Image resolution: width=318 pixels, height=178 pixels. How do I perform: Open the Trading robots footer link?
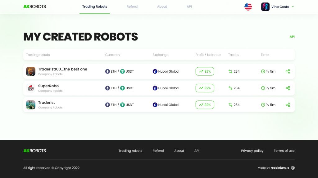(x=130, y=151)
